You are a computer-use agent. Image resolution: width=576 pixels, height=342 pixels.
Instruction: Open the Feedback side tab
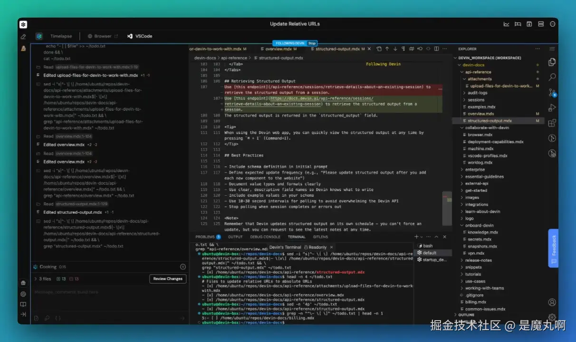pyautogui.click(x=553, y=248)
